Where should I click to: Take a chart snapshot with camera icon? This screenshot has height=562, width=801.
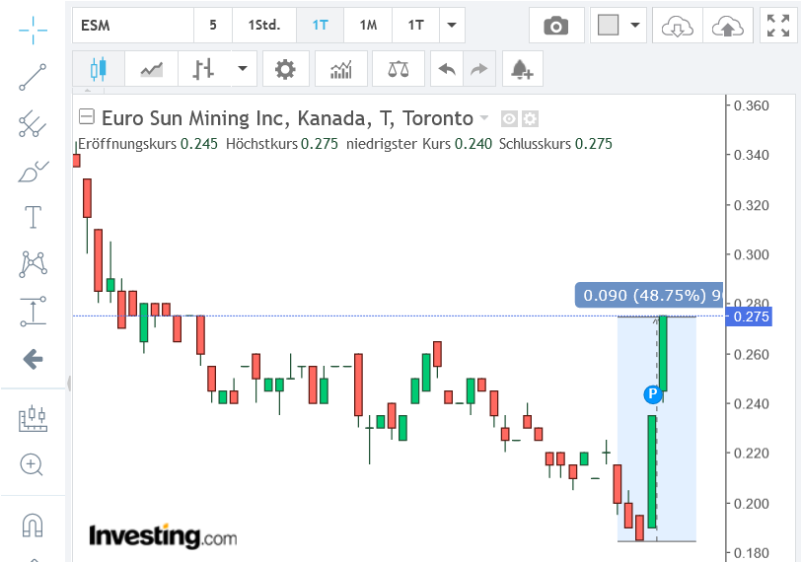click(556, 25)
